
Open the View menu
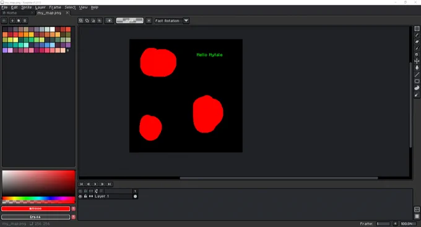click(x=83, y=7)
